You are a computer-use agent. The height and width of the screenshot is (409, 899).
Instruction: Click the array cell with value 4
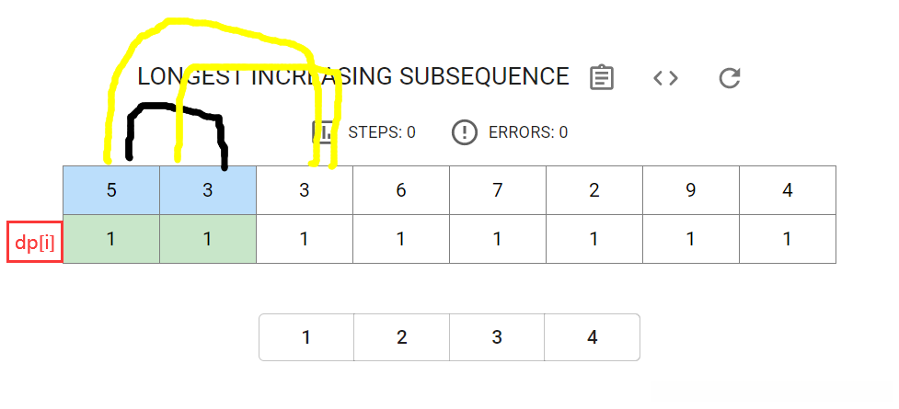click(x=788, y=190)
